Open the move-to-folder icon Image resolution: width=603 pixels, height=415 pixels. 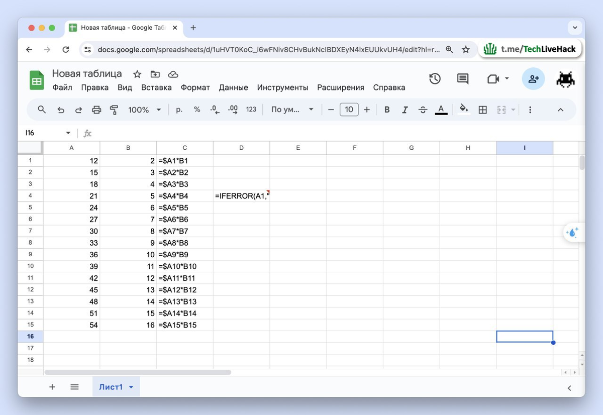[155, 74]
